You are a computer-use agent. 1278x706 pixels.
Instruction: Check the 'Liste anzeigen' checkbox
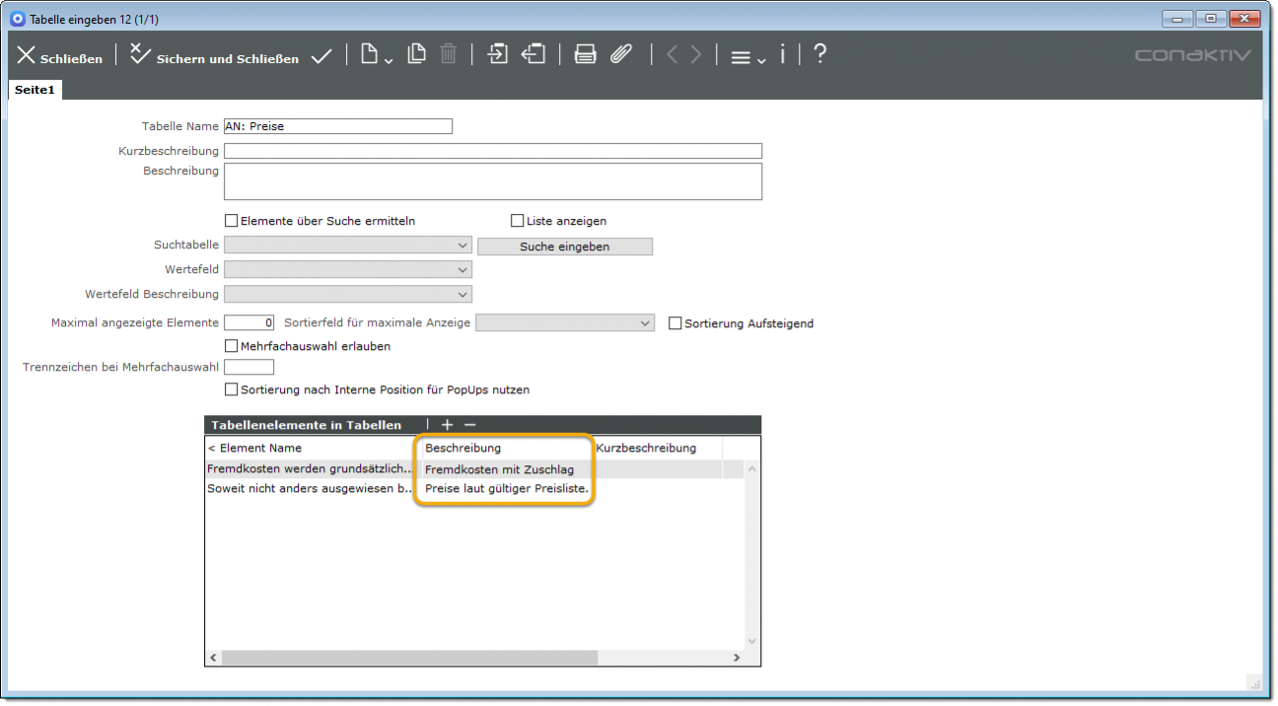(518, 221)
